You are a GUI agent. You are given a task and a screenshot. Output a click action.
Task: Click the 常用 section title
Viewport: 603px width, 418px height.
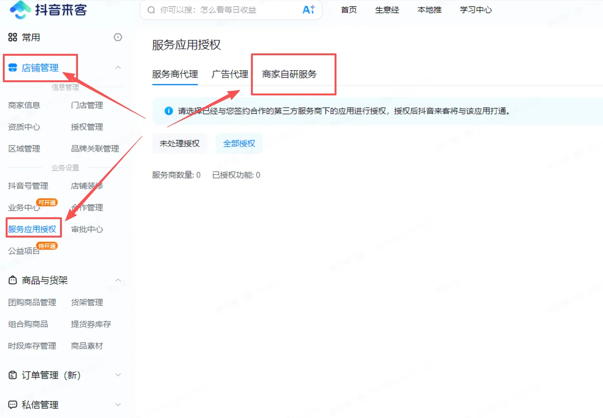[31, 37]
